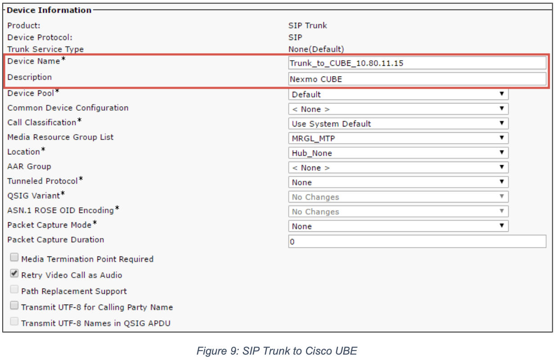Uncheck Retry Video Call as Audio

click(14, 274)
